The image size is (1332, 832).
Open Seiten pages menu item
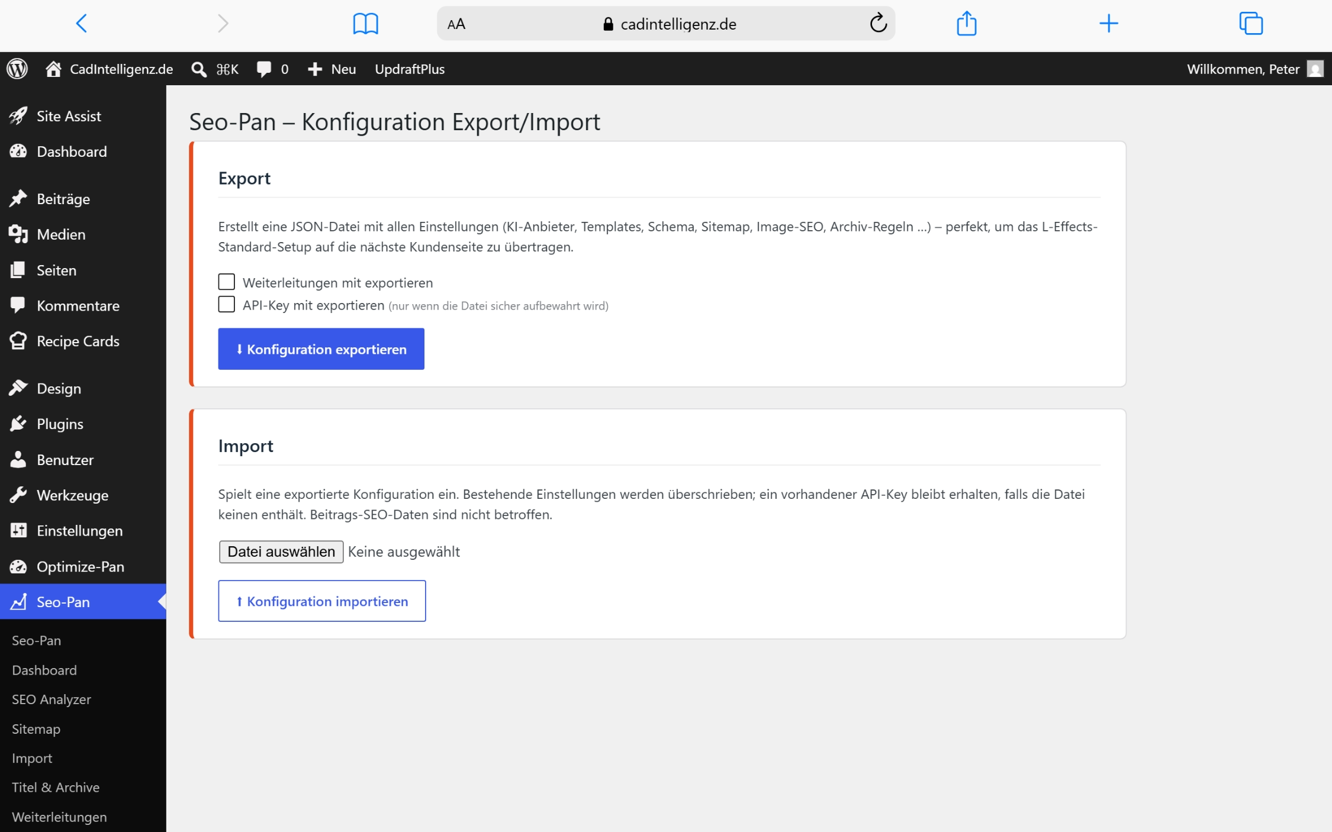point(83,270)
